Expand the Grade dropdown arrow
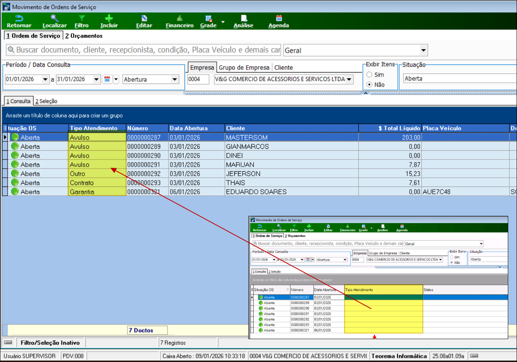 tap(223, 22)
